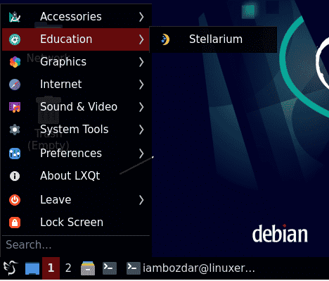Expand Preferences submenu arrow
Viewport: 329px width, 281px height.
141,154
